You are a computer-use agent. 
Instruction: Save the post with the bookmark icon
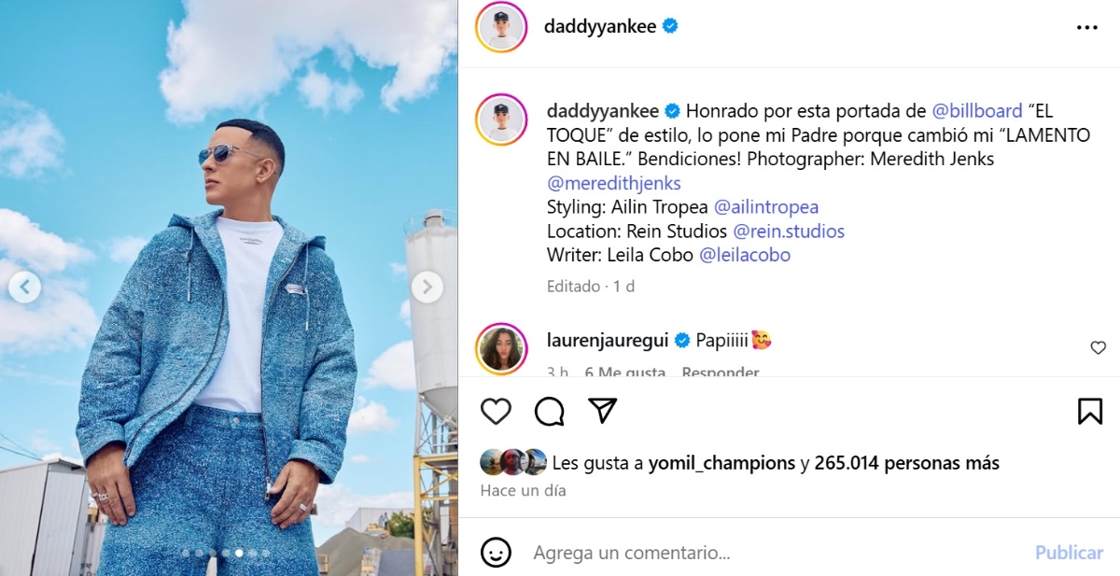coord(1090,411)
